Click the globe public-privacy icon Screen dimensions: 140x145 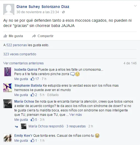pos(63,12)
